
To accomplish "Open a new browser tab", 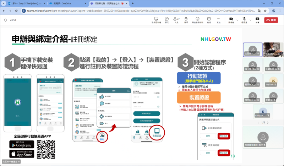I will (x=132, y=4).
